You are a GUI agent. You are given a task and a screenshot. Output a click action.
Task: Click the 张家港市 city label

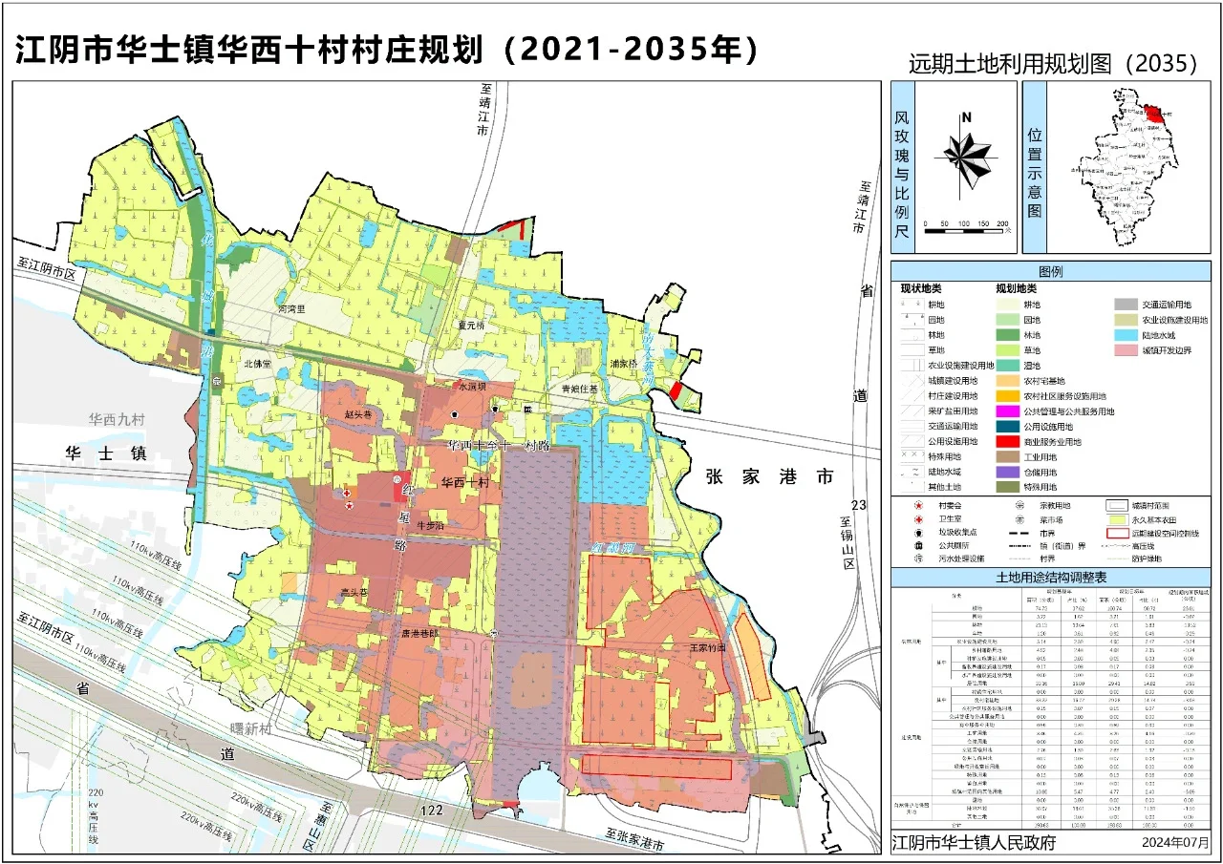(770, 477)
